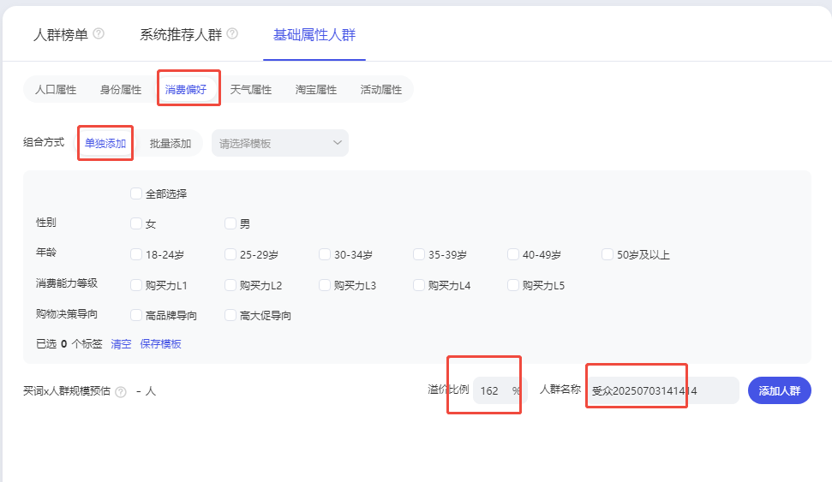Click help icon next to 买词x人群规模预估

coord(121,391)
